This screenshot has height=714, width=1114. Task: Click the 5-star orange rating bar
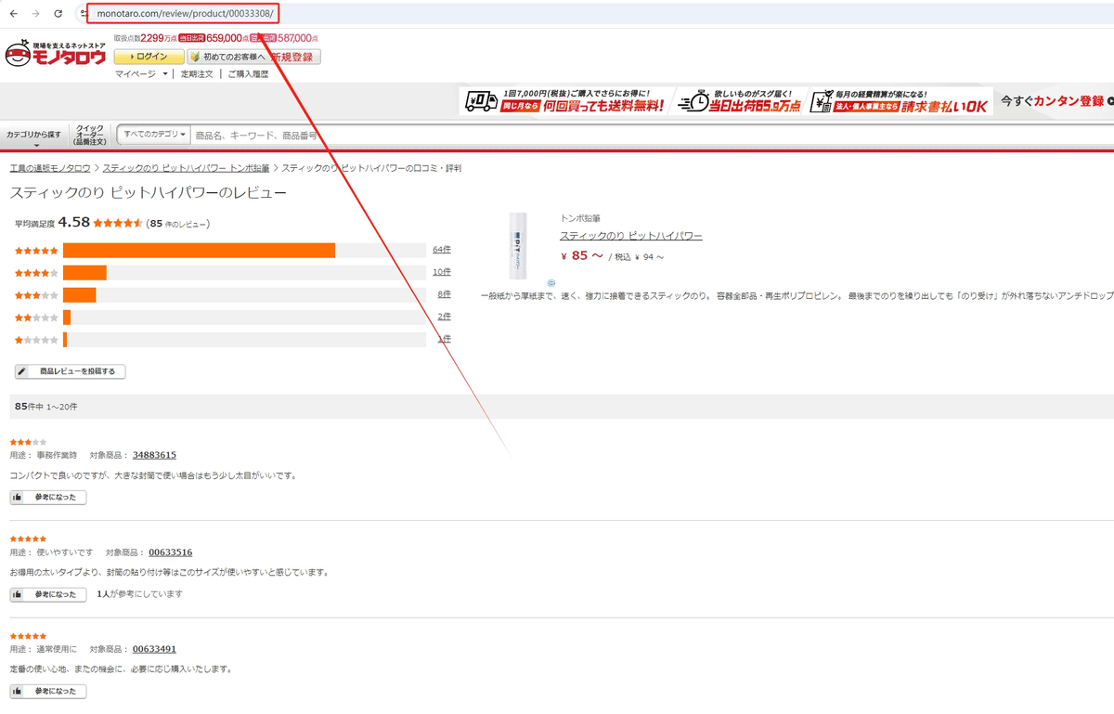click(x=199, y=251)
